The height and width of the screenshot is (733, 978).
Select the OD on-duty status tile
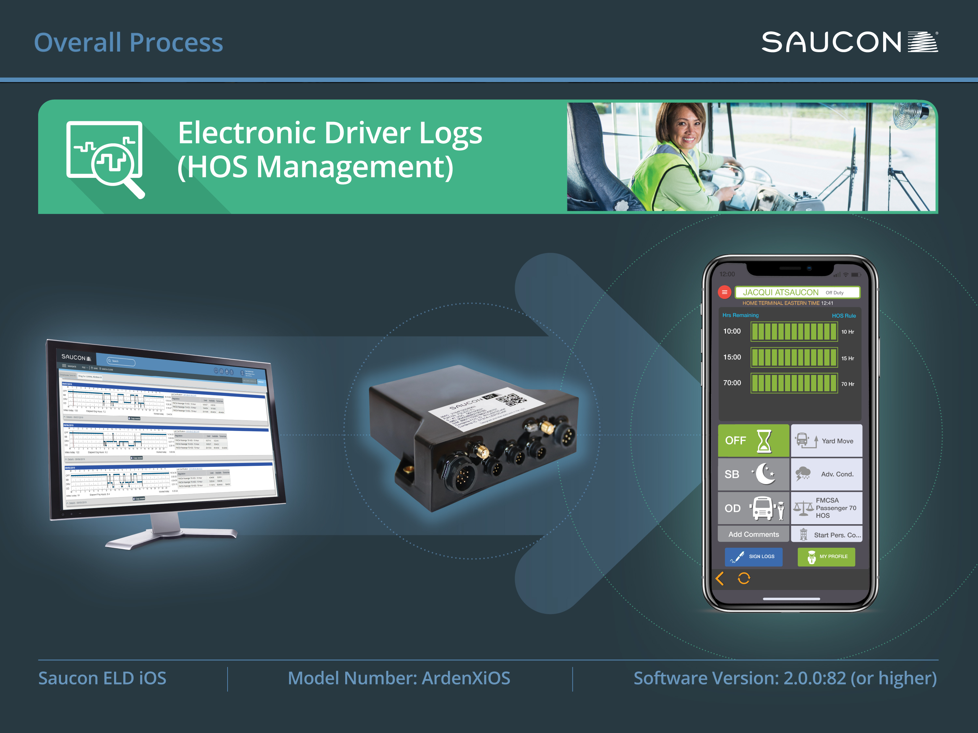[753, 508]
